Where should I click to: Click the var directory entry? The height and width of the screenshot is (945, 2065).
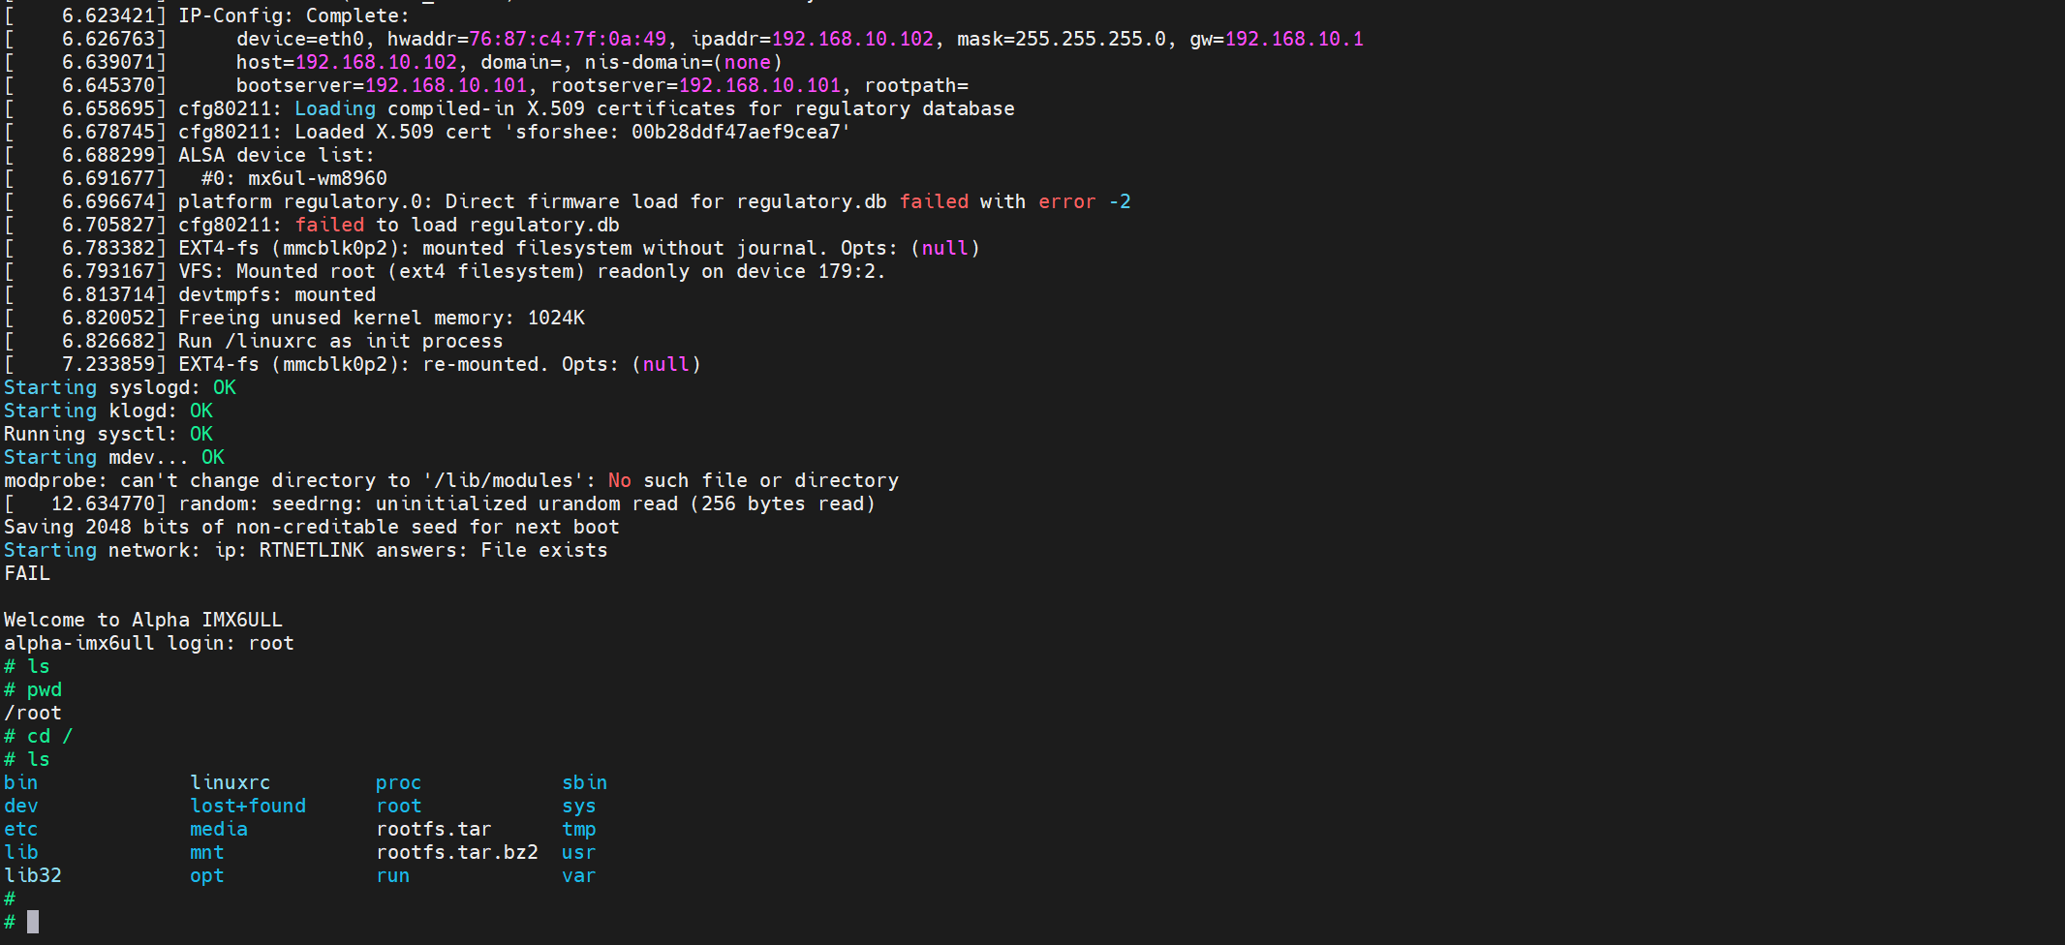[x=578, y=875]
